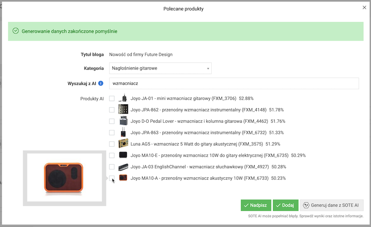Screen dimensions: 371x227
Task: Open Joyo JA-01 mini wzmacniacz thumbnail
Action: click(123, 98)
